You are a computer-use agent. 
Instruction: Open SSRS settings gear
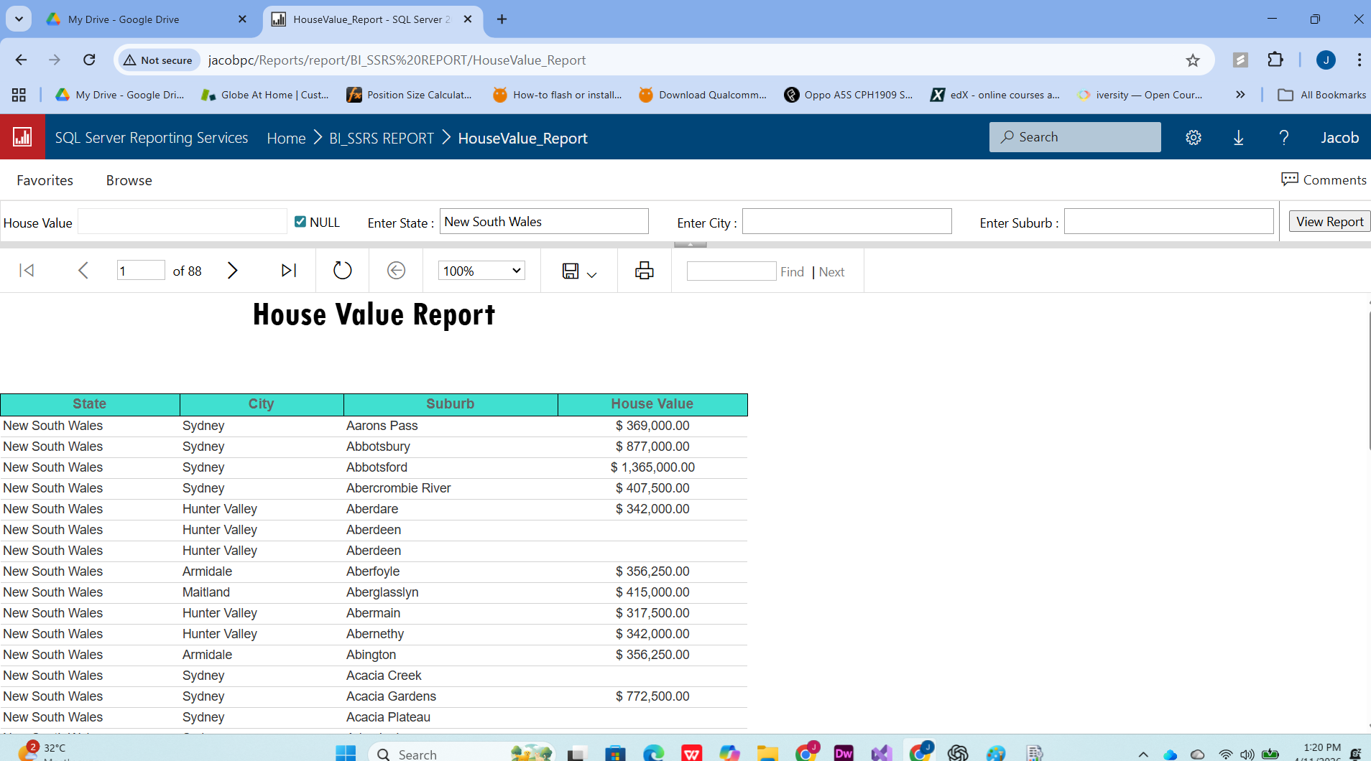click(x=1193, y=138)
